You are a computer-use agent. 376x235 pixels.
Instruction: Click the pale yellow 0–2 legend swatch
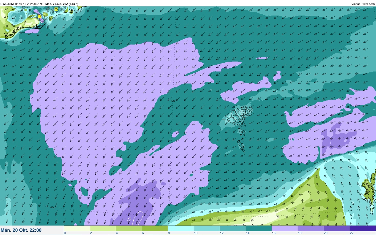(x=77, y=228)
